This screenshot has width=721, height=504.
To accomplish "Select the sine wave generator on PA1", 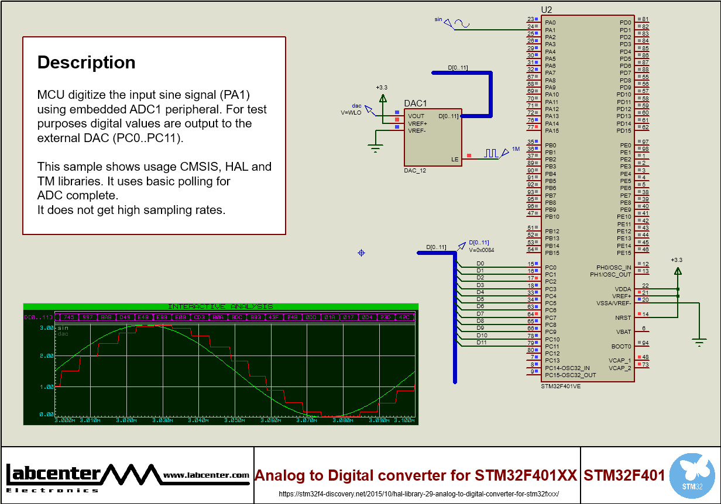I will pyautogui.click(x=462, y=23).
